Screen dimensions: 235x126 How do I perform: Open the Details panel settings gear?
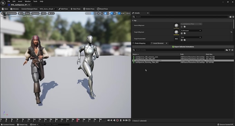click(233, 17)
